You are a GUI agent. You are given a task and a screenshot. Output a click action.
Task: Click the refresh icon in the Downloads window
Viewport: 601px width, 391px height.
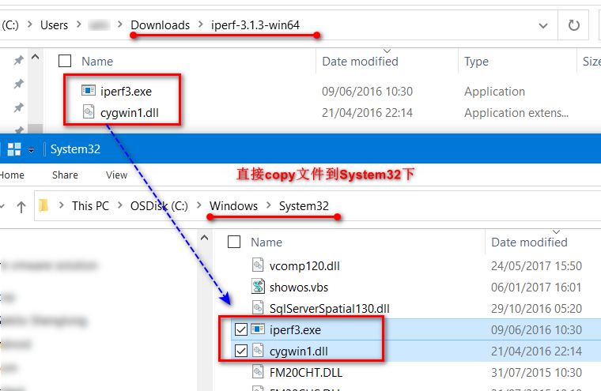click(573, 25)
